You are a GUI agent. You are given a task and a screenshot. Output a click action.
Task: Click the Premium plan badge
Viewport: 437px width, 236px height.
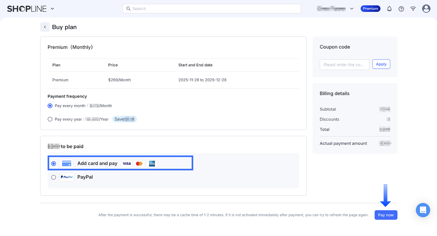tap(370, 9)
